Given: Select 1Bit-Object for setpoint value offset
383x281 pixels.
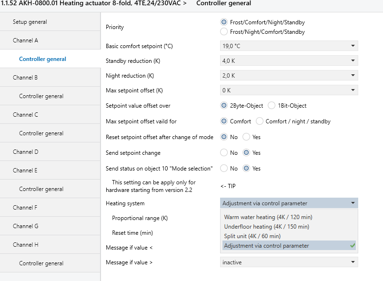Looking at the screenshot, I should coord(272,106).
